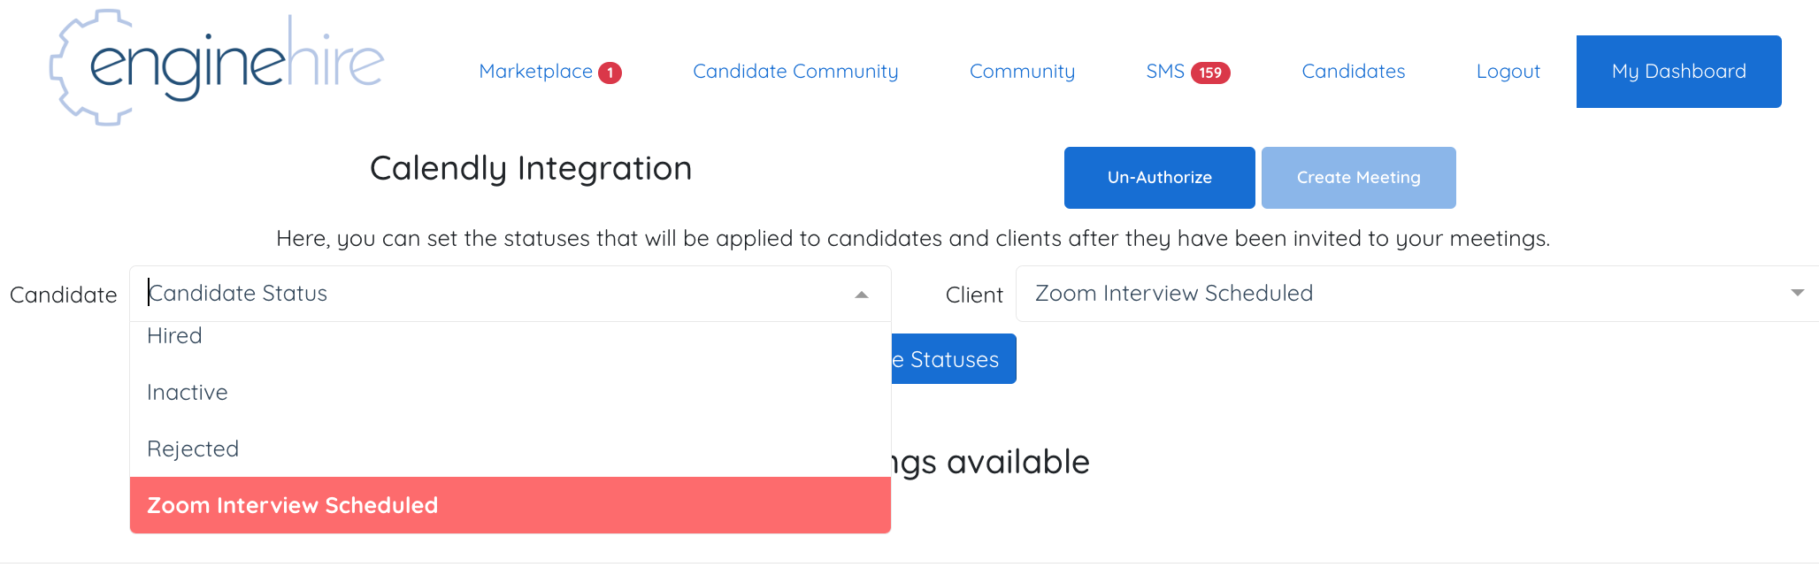Open Candidate Community link
The width and height of the screenshot is (1819, 575).
[795, 72]
